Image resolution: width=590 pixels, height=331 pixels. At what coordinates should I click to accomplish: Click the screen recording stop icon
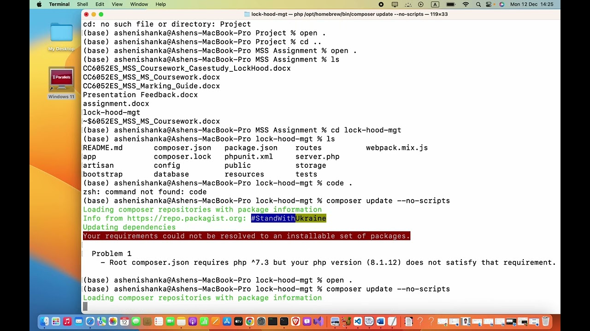click(x=381, y=4)
